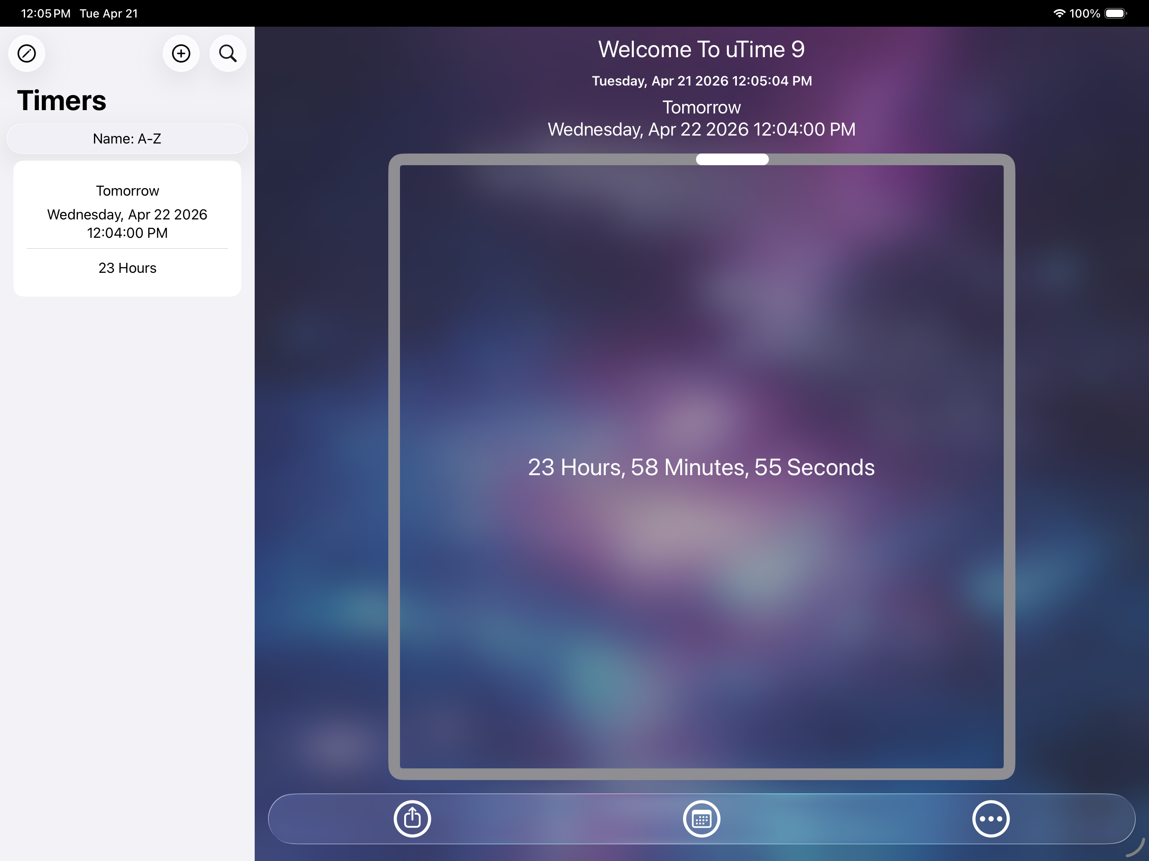Screen dimensions: 1149x861
Task: Open the add new timer button
Action: point(181,53)
